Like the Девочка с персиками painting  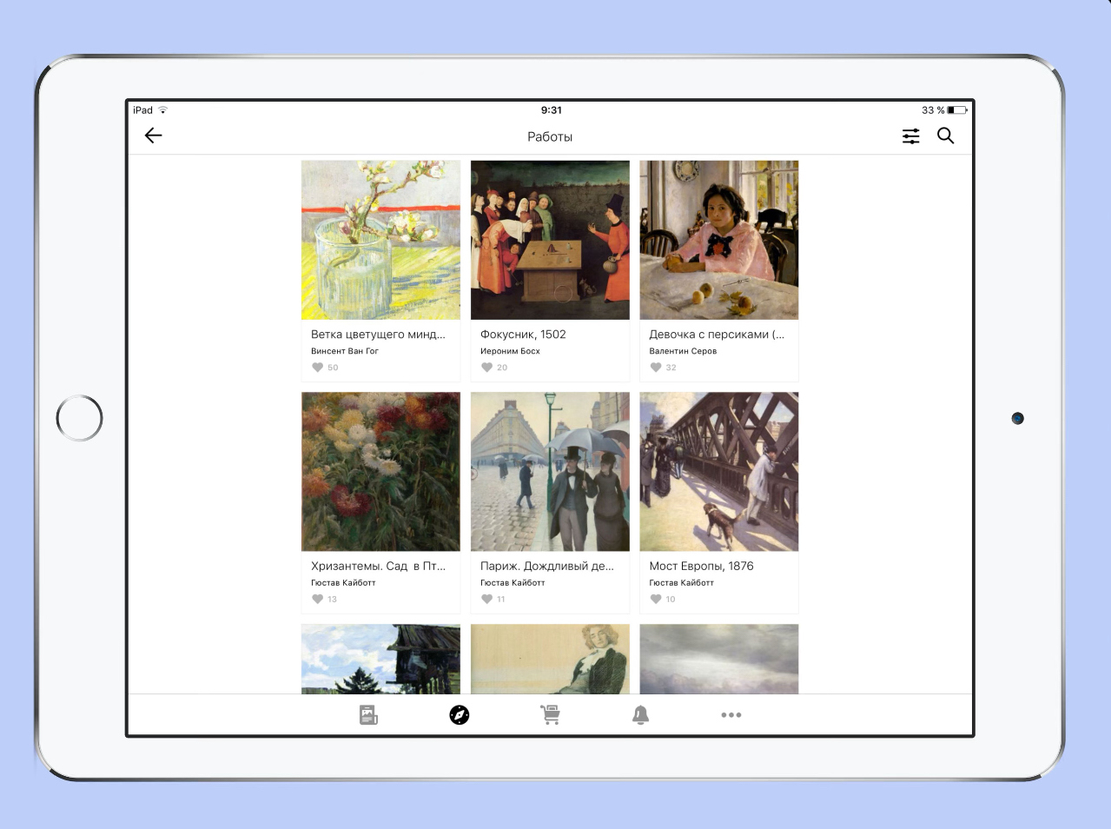[656, 368]
